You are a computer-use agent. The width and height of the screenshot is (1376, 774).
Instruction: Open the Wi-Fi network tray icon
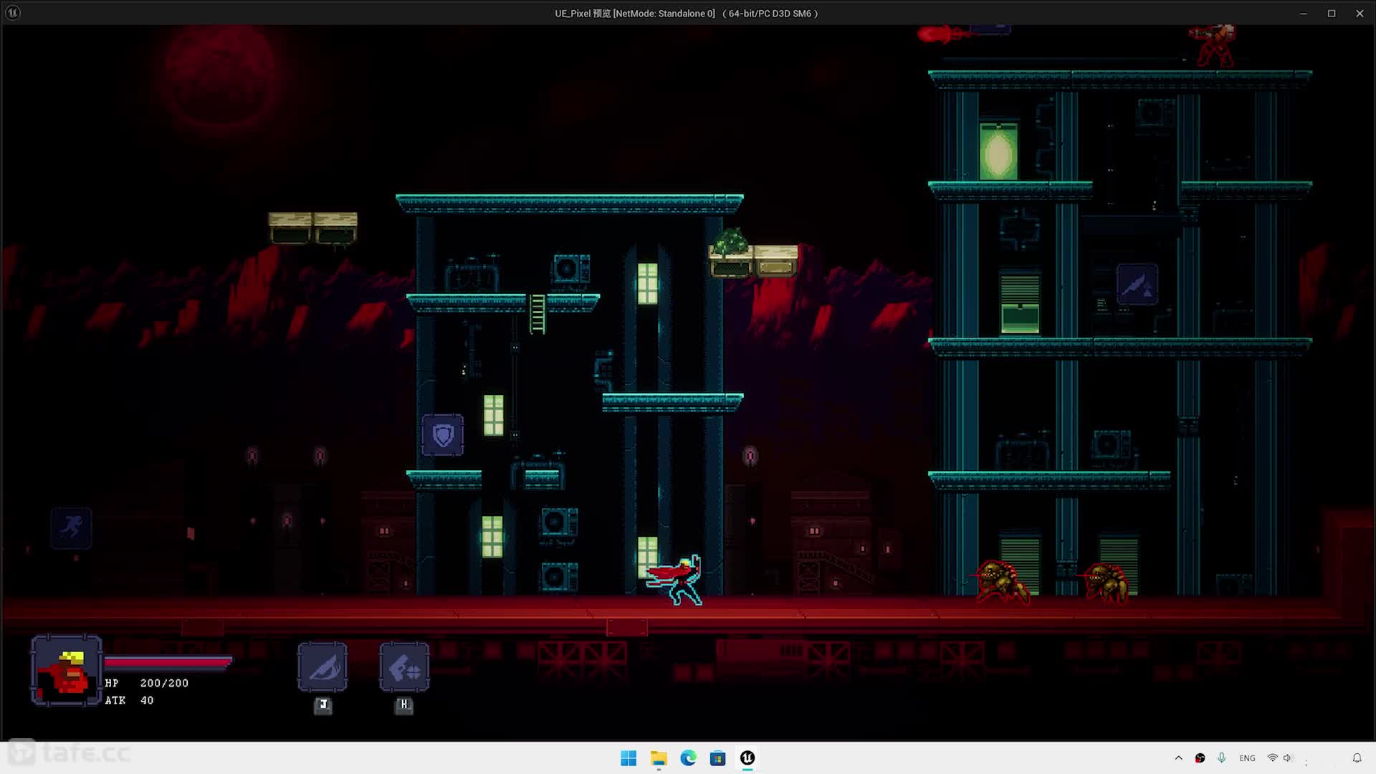(x=1273, y=758)
